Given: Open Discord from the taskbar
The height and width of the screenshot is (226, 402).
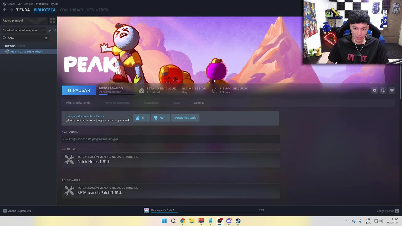Looking at the screenshot, I should (x=229, y=221).
